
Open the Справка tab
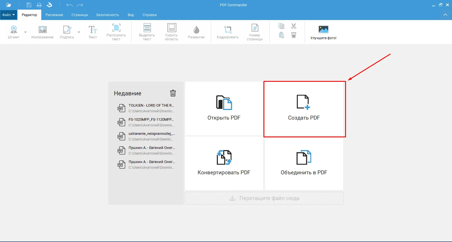pyautogui.click(x=150, y=15)
